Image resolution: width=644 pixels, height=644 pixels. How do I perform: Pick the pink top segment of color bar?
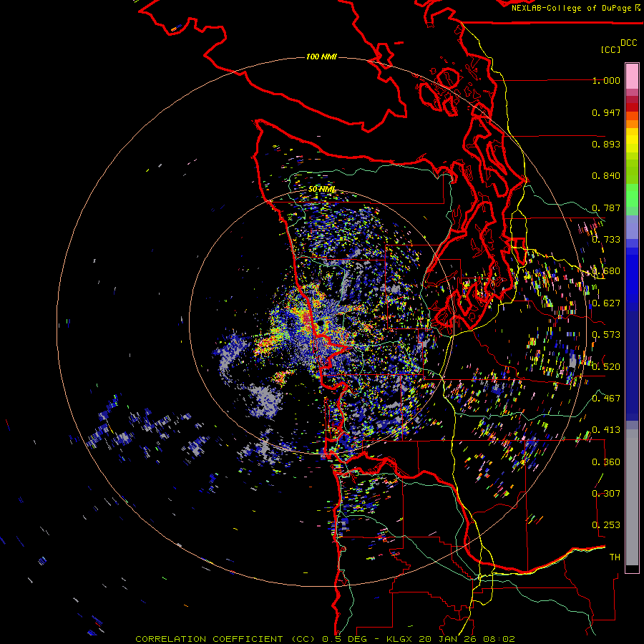[x=632, y=77]
